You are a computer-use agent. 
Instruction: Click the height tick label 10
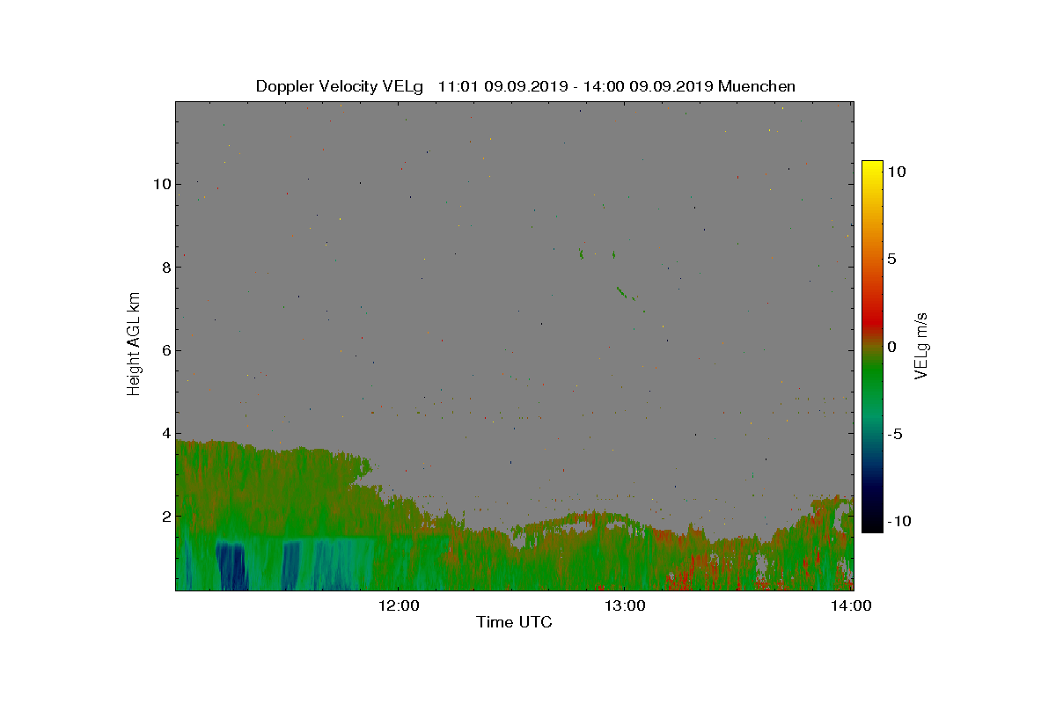[161, 184]
